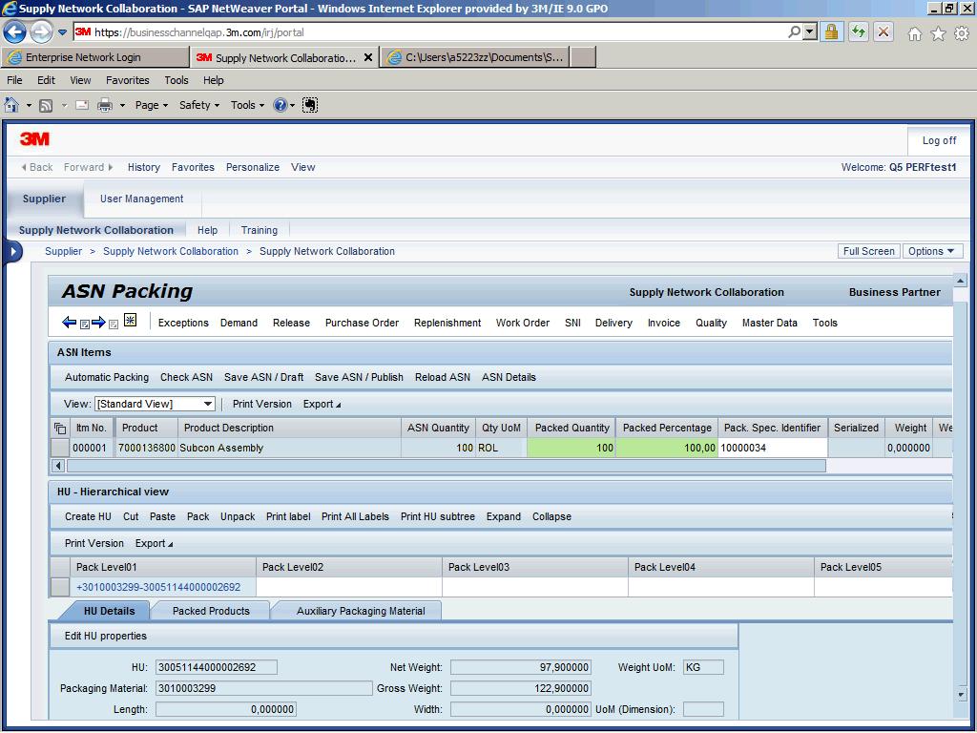Select the HU row selector for 30051144000002692
977x733 pixels.
(x=60, y=587)
